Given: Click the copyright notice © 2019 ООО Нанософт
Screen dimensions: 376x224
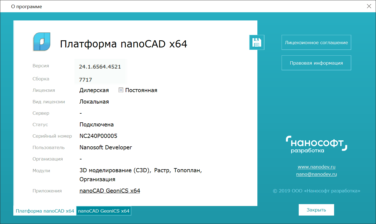Looking at the screenshot, I should (x=316, y=191).
